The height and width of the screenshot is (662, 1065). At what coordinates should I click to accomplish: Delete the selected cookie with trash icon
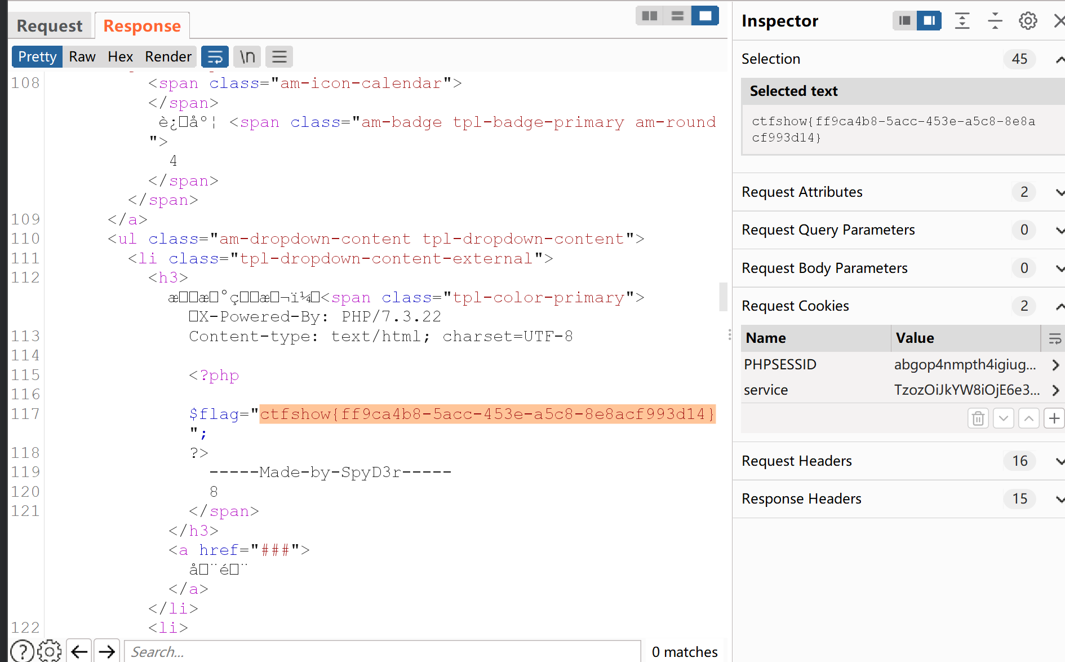tap(978, 418)
